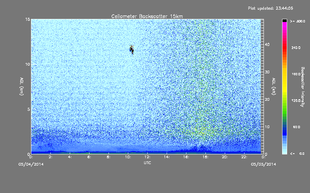Click the 10 km tick on left axis
This screenshot has height=193, width=310.
[x=28, y=64]
